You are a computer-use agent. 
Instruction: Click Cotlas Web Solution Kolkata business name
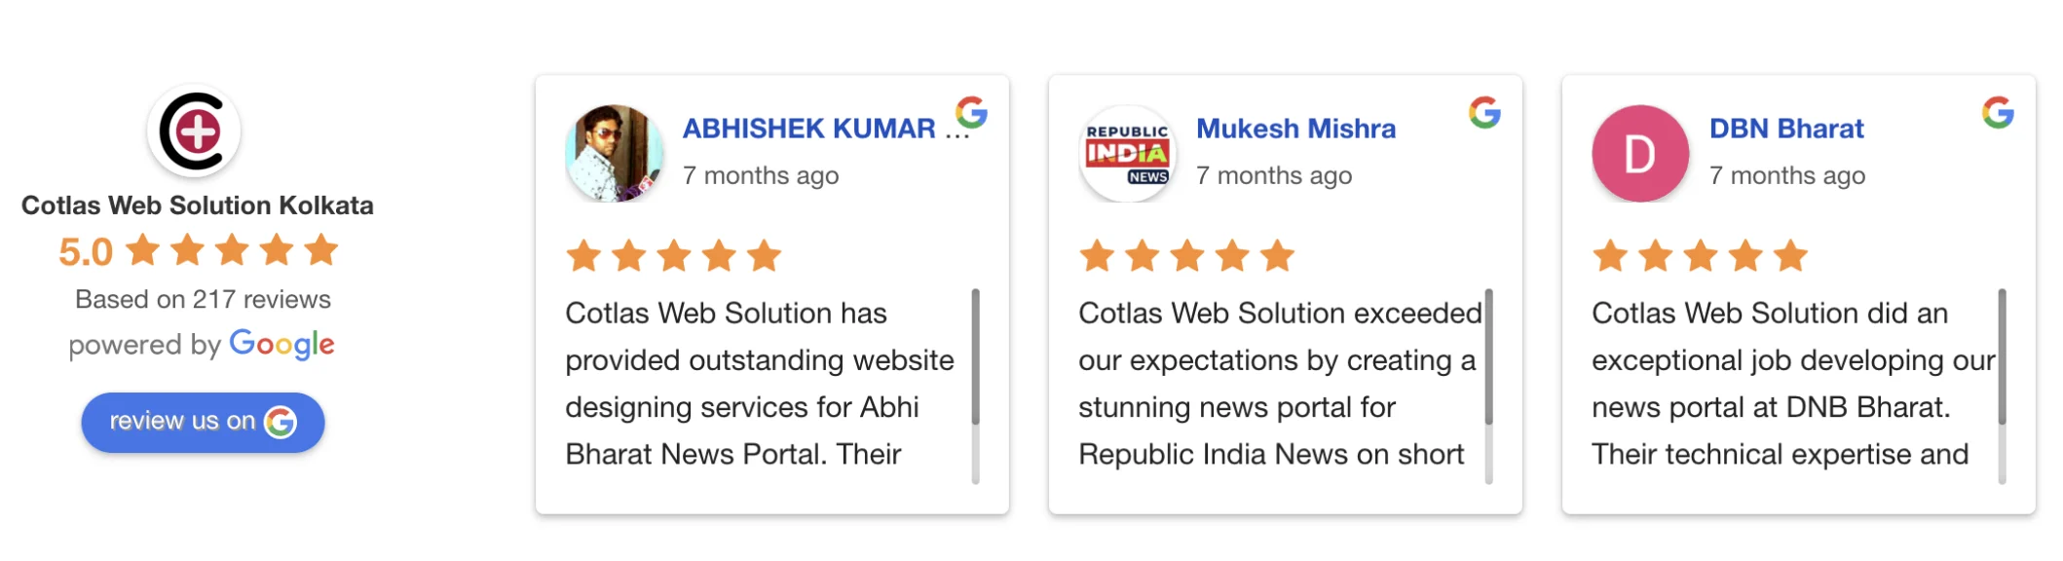[x=198, y=206]
